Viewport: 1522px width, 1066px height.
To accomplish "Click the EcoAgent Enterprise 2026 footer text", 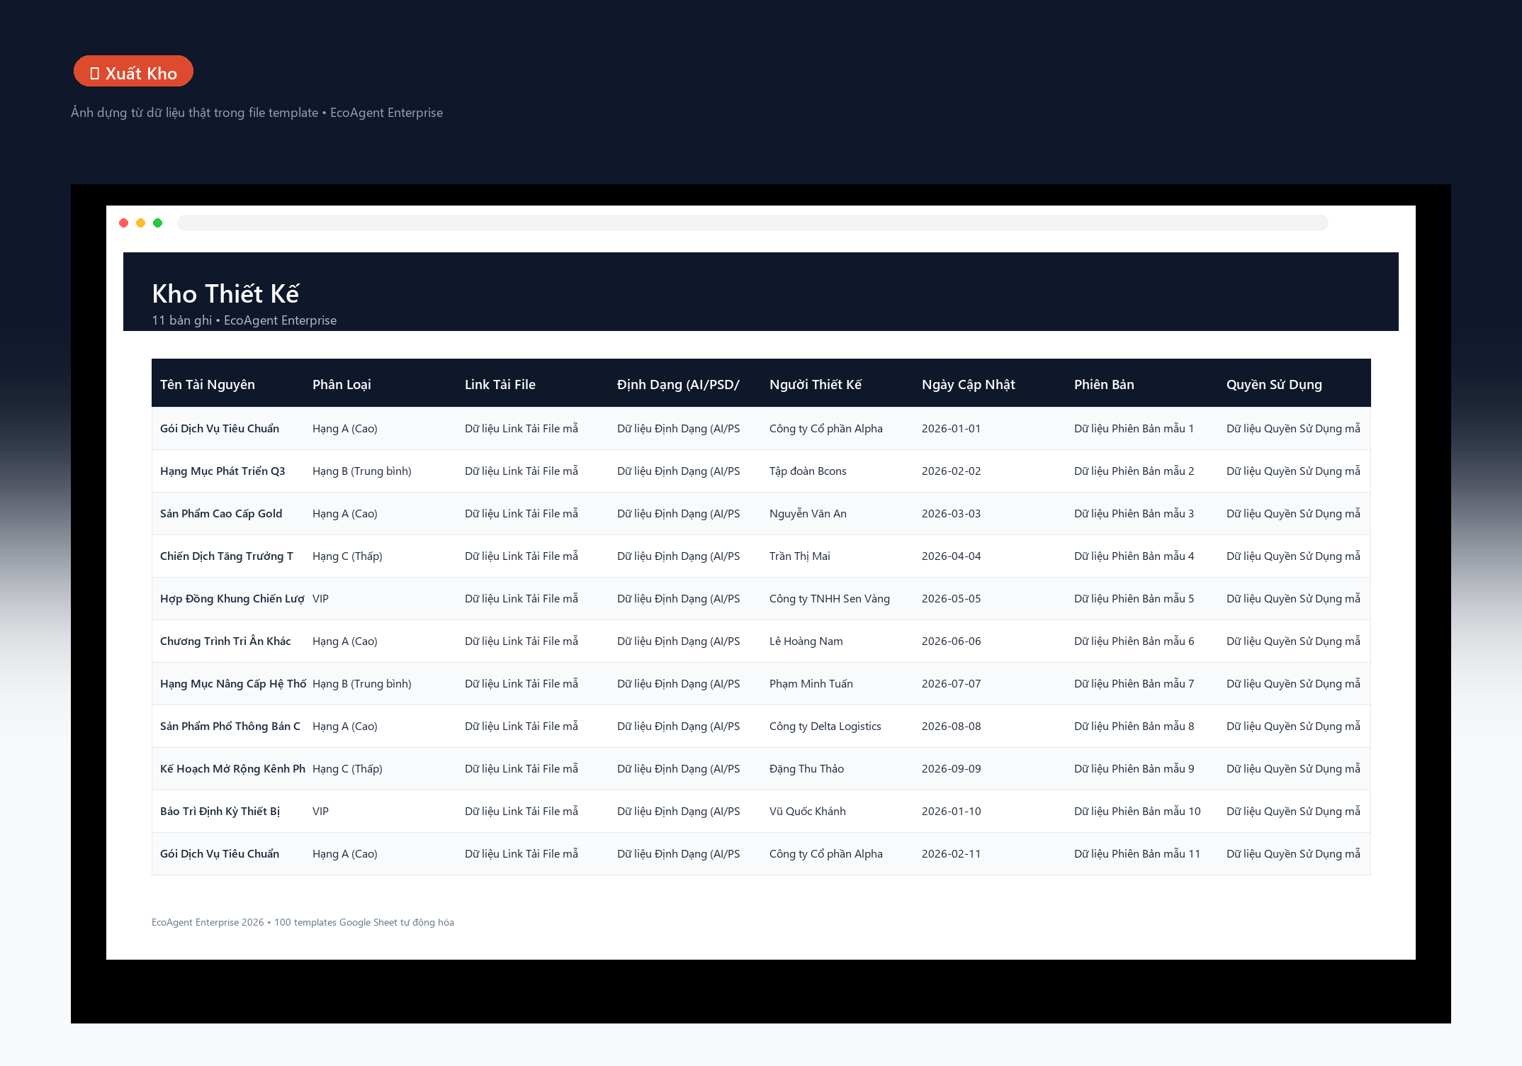I will [x=303, y=922].
